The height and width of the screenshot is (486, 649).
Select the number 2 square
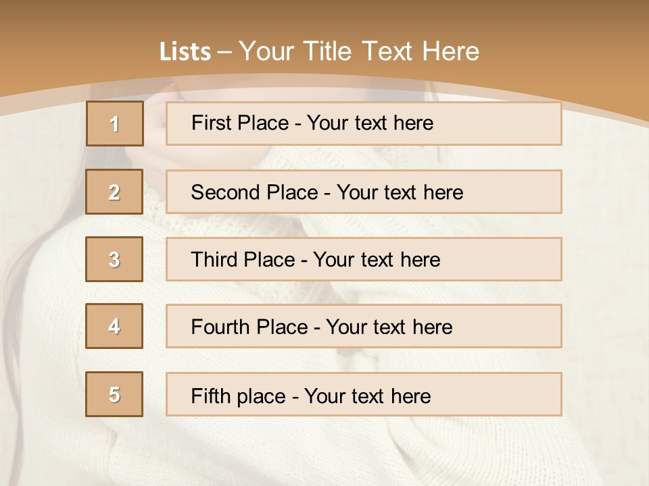(x=115, y=192)
